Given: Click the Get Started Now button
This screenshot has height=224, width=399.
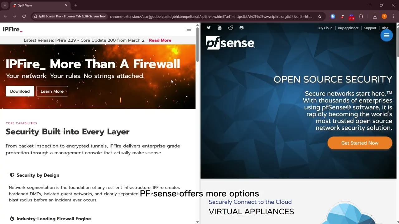Looking at the screenshot, I should [x=360, y=143].
